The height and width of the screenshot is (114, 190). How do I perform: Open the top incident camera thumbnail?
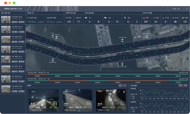(x=6, y=20)
